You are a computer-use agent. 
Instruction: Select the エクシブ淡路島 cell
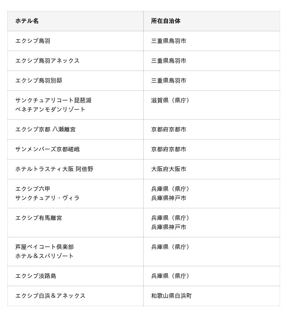point(36,276)
